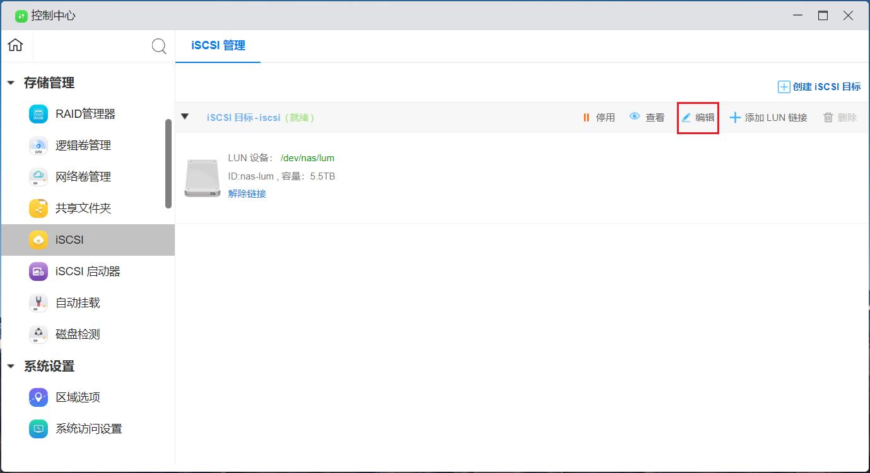Screen dimensions: 870x473
Task: Open 共享文件夹 settings
Action: pos(83,208)
